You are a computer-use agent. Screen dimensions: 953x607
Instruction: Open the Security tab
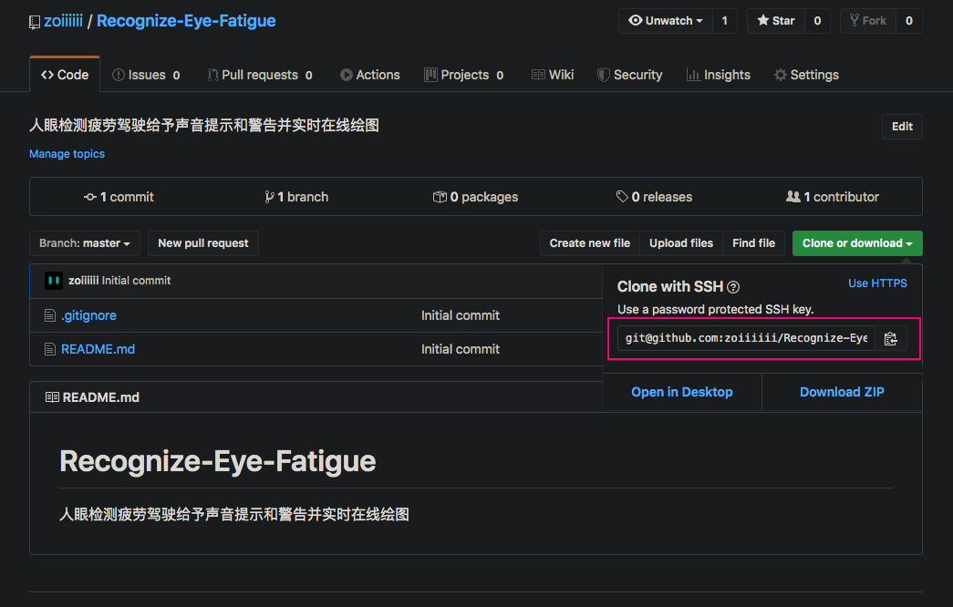pos(629,75)
